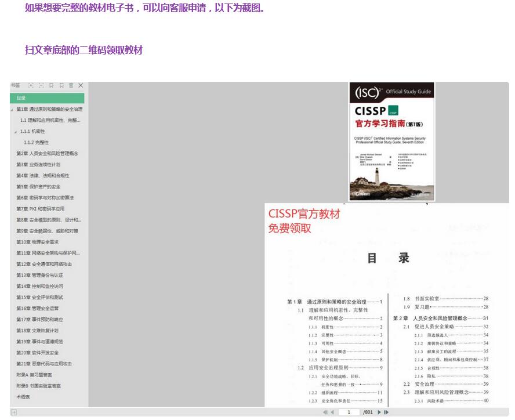Open bookmark 第3章 业务连续性计划
Image resolution: width=515 pixels, height=420 pixels.
[38, 165]
